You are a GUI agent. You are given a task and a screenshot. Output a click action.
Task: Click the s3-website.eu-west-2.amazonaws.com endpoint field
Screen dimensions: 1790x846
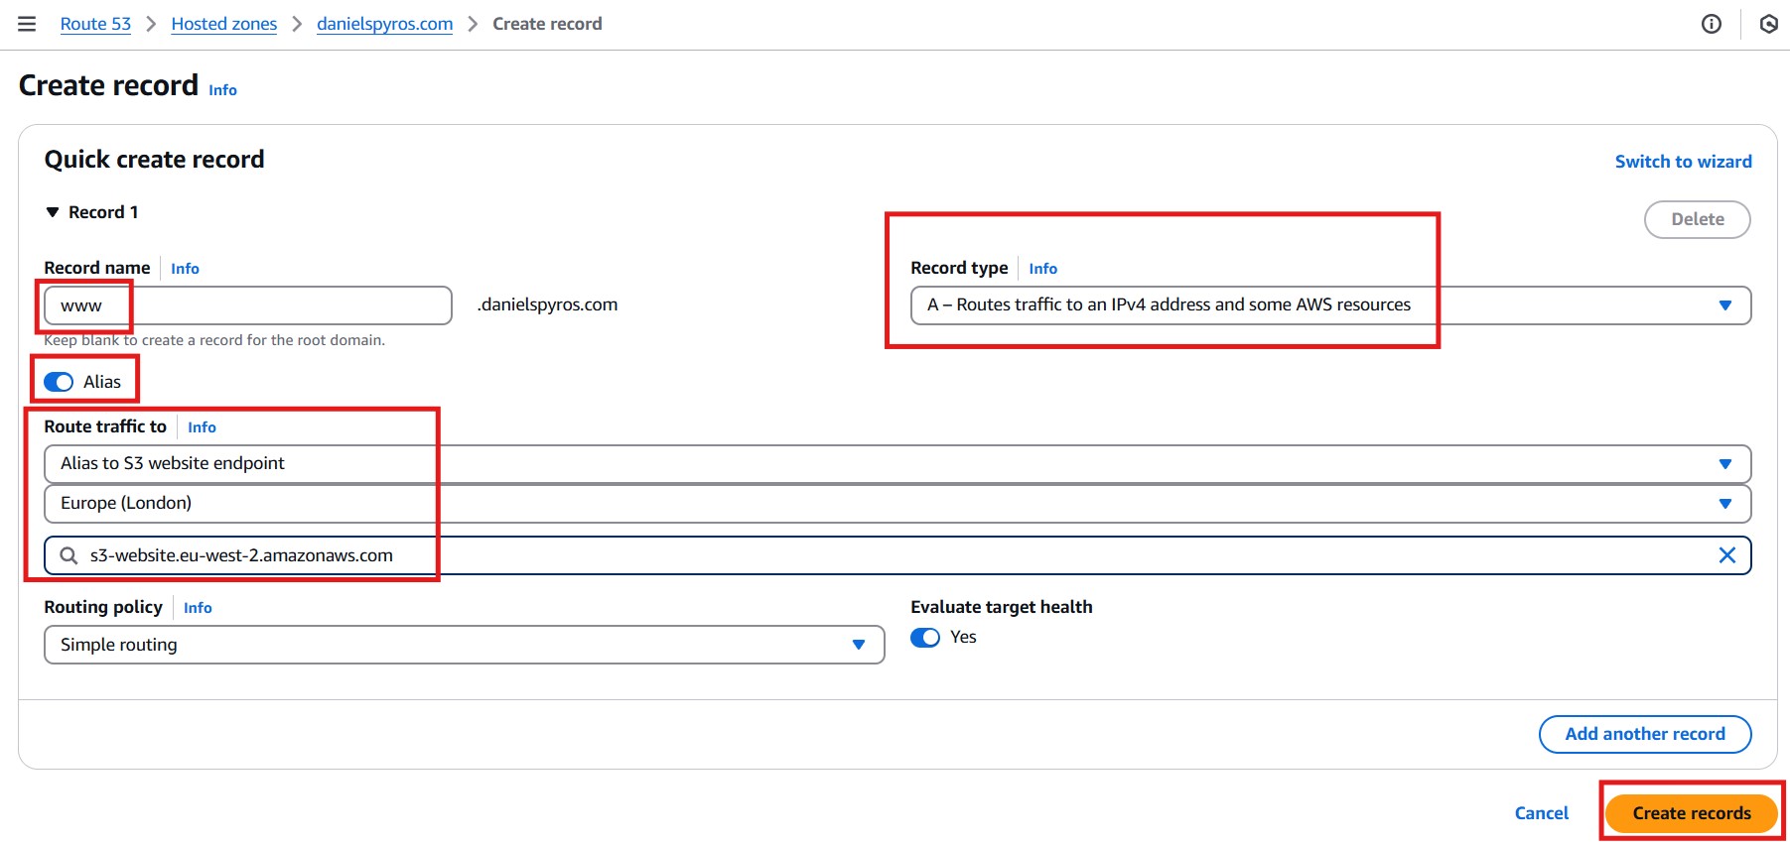(x=897, y=555)
